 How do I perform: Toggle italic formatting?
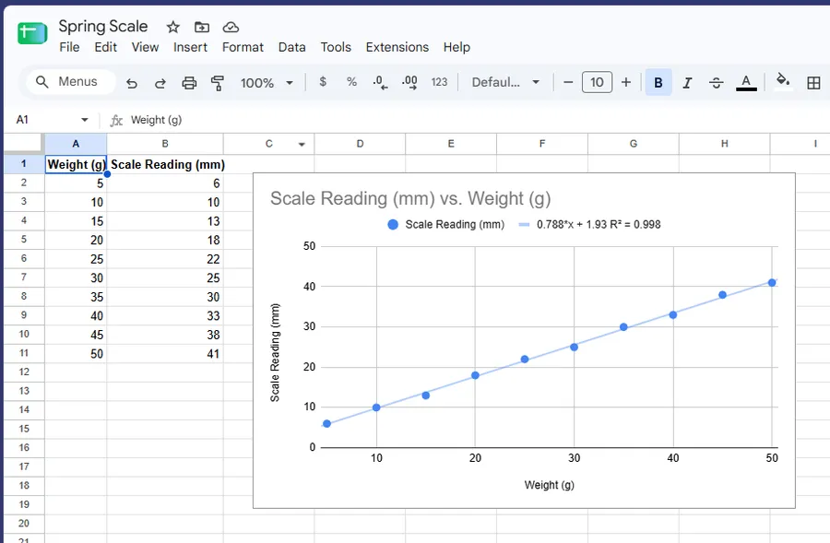(x=687, y=83)
